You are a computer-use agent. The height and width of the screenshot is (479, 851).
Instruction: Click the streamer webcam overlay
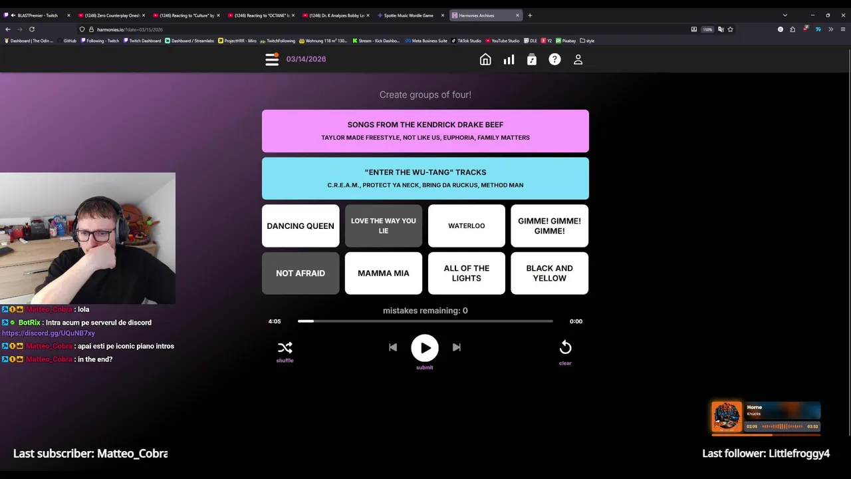[x=88, y=238]
